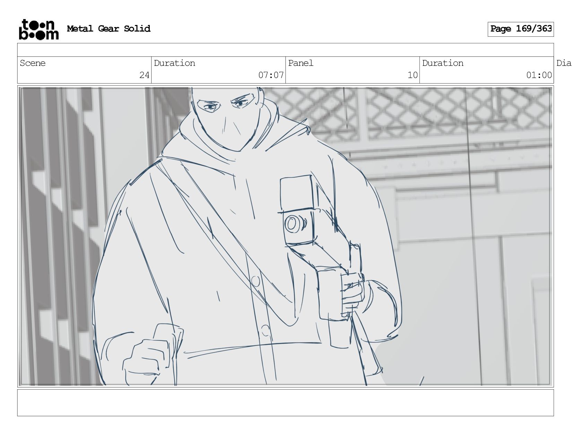Select the 'Metal Gear Solid' project title
Screen dimensions: 572x442
pos(109,29)
